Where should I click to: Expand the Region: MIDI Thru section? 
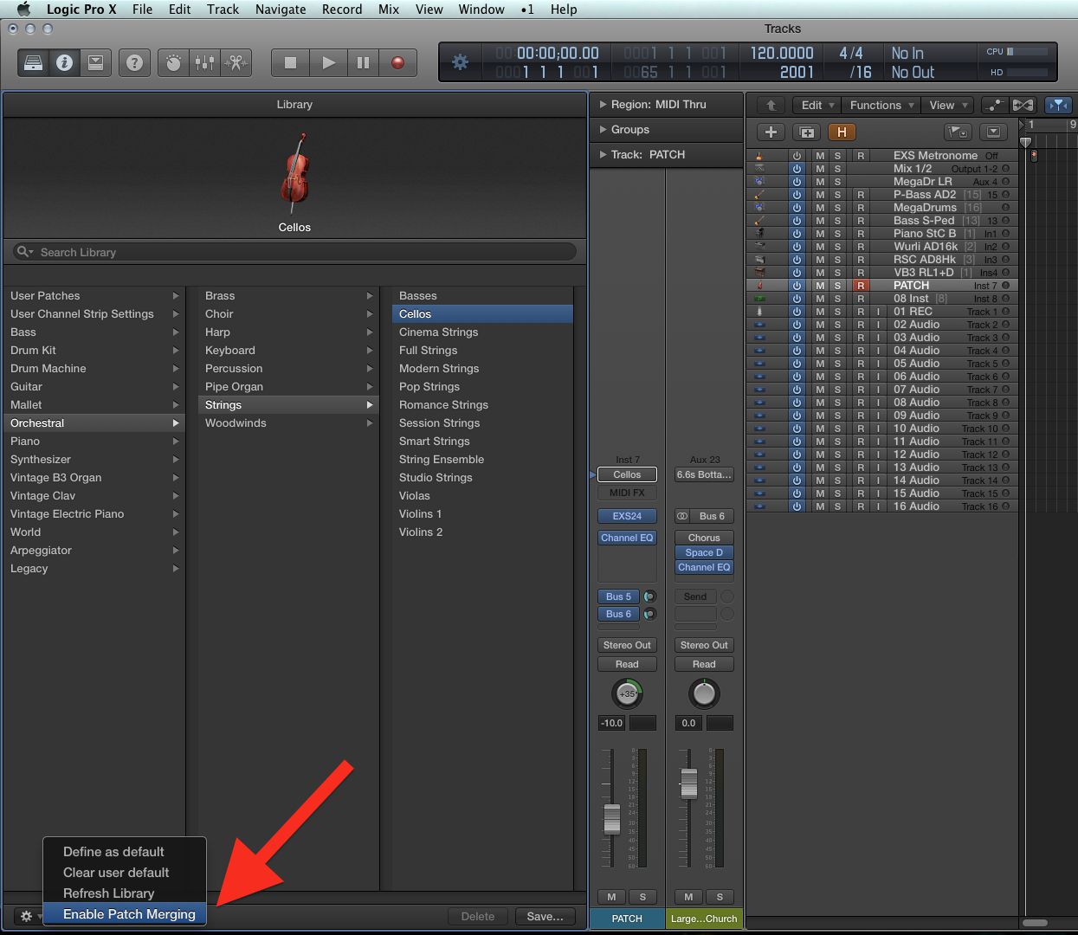pyautogui.click(x=604, y=104)
